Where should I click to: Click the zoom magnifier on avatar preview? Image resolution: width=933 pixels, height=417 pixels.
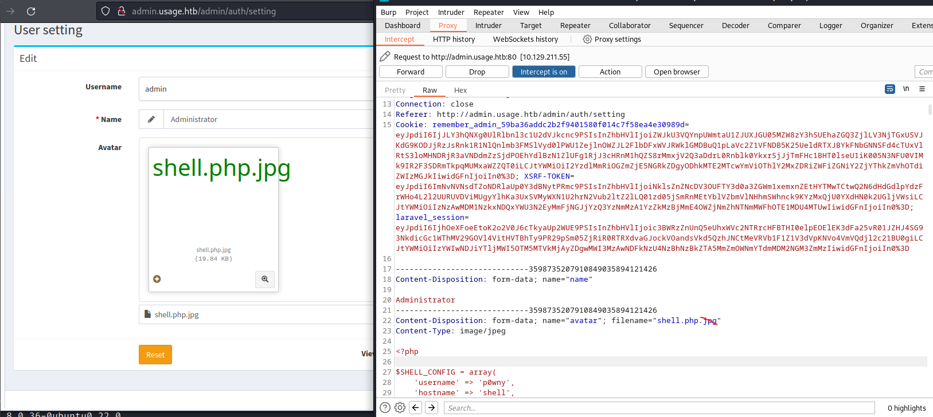point(265,279)
